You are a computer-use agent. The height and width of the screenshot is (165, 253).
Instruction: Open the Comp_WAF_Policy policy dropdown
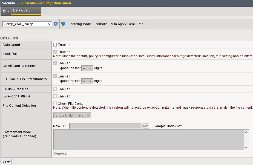[27, 24]
